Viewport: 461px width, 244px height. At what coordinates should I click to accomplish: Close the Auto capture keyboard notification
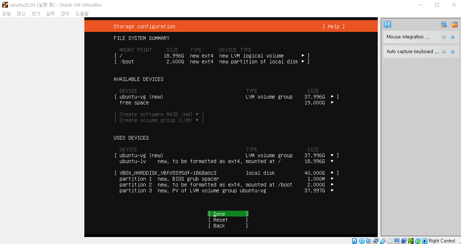tap(453, 52)
